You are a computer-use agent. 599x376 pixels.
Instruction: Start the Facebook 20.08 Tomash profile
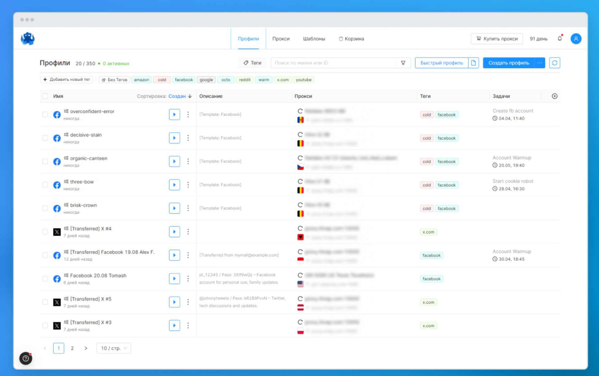[x=174, y=278]
